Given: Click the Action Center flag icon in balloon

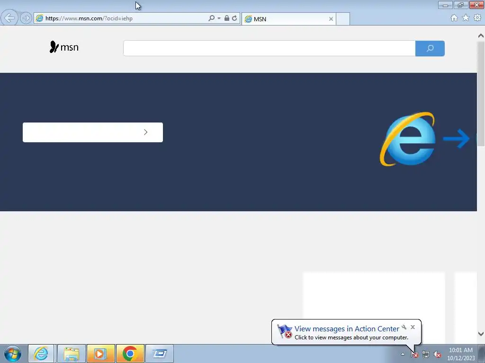Looking at the screenshot, I should (x=285, y=331).
